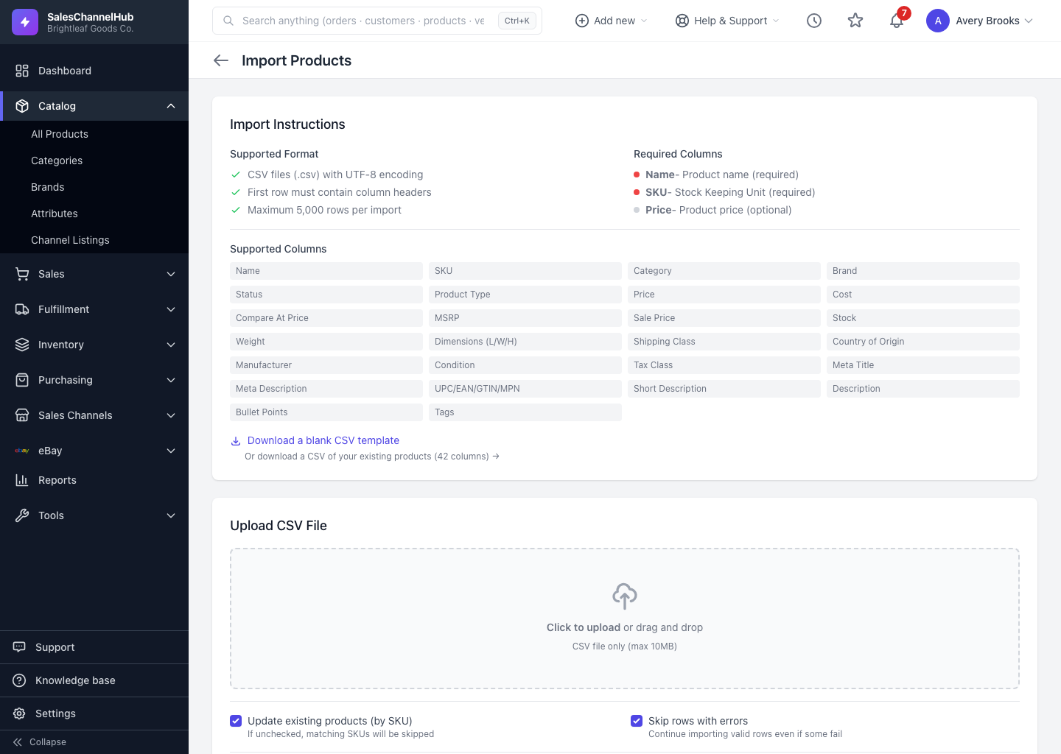Expand the Tools menu chevron
Viewport: 1061px width, 754px height.
[171, 515]
